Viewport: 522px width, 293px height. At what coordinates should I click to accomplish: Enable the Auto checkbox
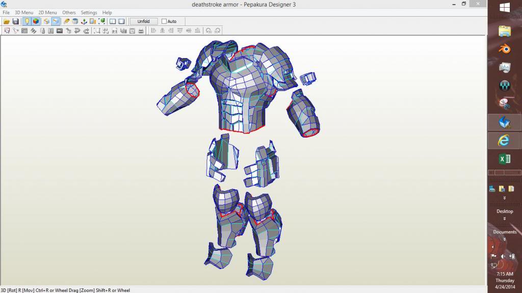(164, 21)
